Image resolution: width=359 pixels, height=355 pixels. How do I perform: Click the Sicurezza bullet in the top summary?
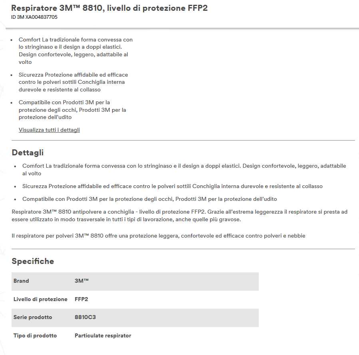[x=73, y=82]
